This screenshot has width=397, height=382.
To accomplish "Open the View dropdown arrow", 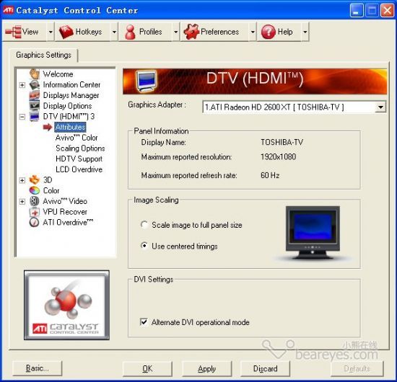I will coord(51,32).
